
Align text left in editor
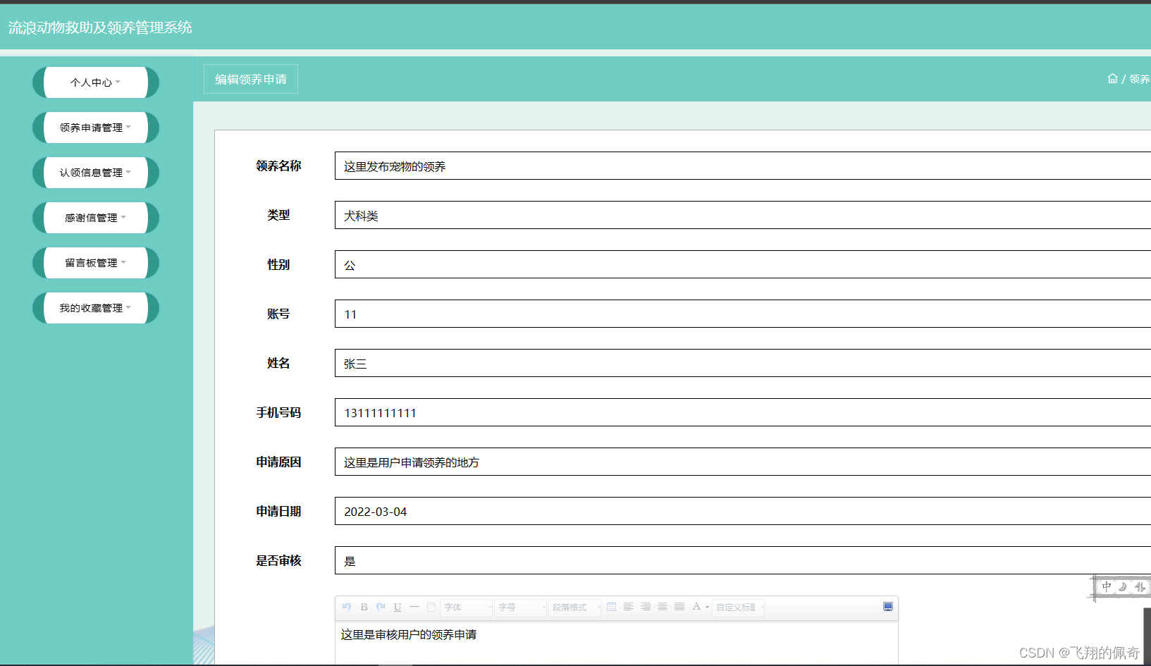click(629, 607)
